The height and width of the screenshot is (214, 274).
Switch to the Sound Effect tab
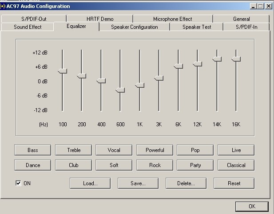click(28, 27)
